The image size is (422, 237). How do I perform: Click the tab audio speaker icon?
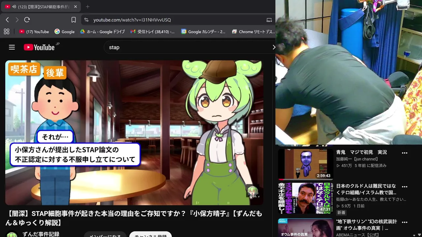pos(14,7)
